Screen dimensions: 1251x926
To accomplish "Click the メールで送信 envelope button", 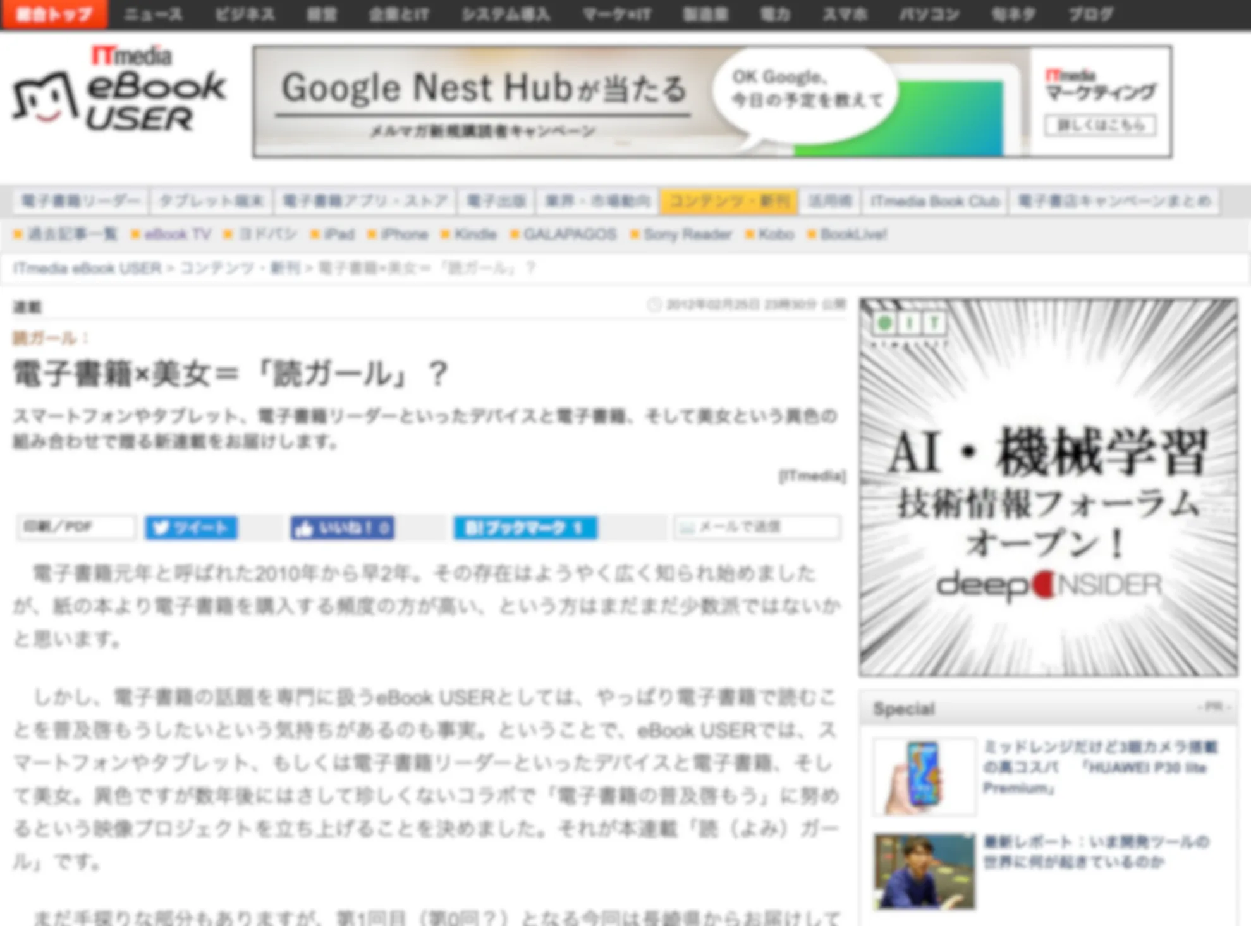I will (756, 527).
